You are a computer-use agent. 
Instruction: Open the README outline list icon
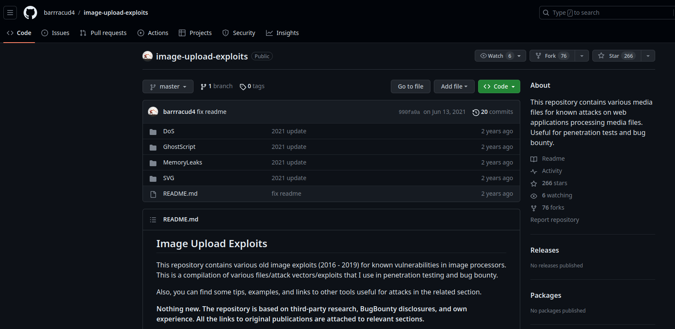pos(153,220)
